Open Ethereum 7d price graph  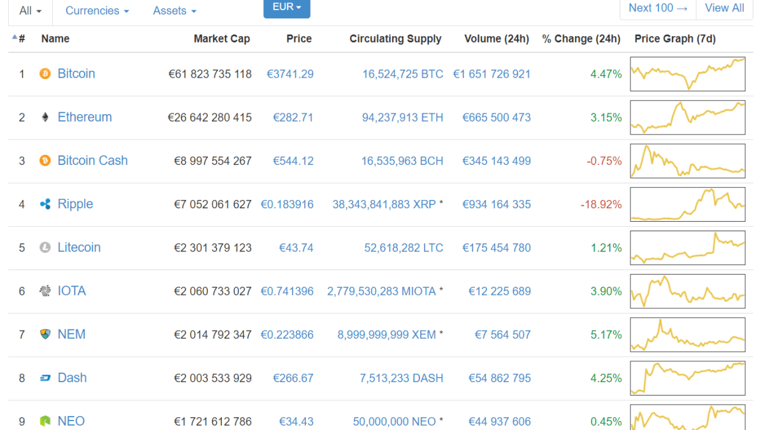688,117
